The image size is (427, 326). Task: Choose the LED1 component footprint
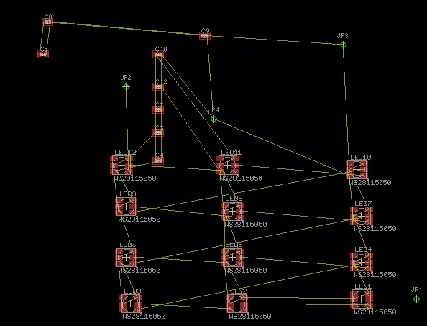click(362, 299)
